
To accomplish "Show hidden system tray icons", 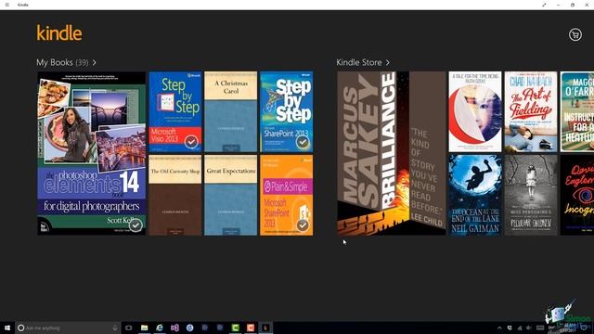I will [x=499, y=328].
